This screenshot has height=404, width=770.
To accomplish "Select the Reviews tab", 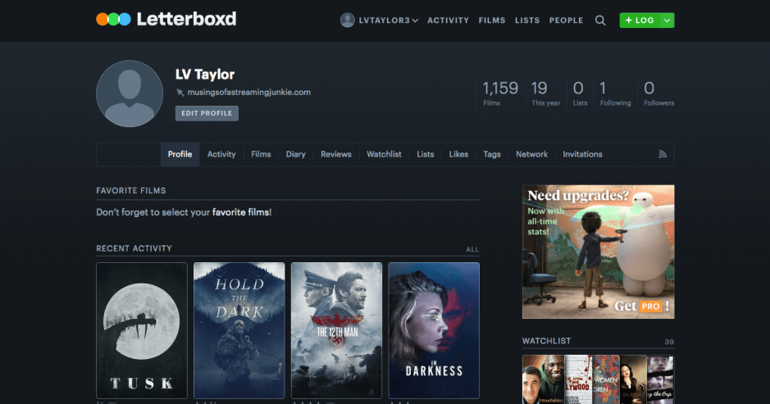I will point(335,154).
